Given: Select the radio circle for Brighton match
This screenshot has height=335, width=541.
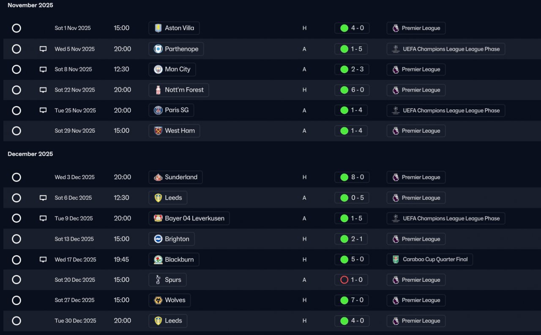Looking at the screenshot, I should point(16,239).
